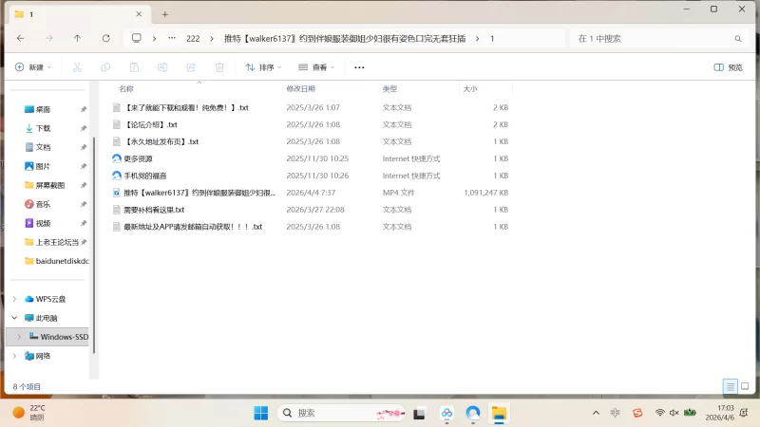Click the muted volume tray icon
Viewport: 760px width, 427px height.
[x=674, y=413]
